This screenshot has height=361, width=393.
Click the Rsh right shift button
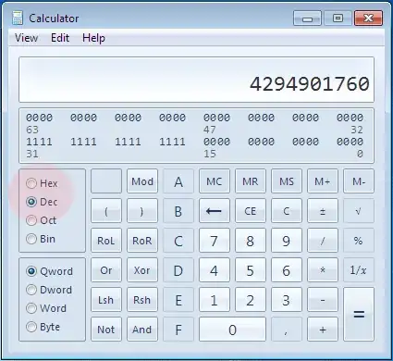[142, 300]
